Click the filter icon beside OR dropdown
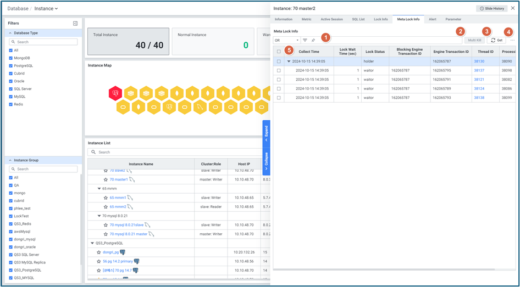Viewport: 520px width, 287px height. 305,40
